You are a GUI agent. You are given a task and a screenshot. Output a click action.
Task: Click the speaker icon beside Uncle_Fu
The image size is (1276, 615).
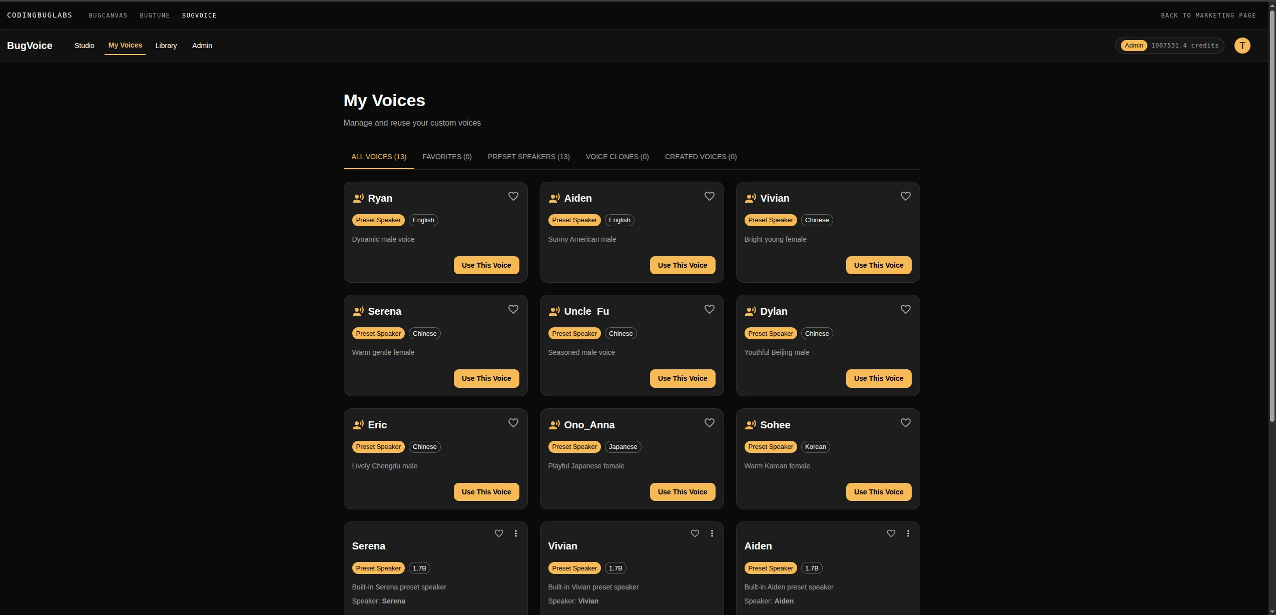554,311
